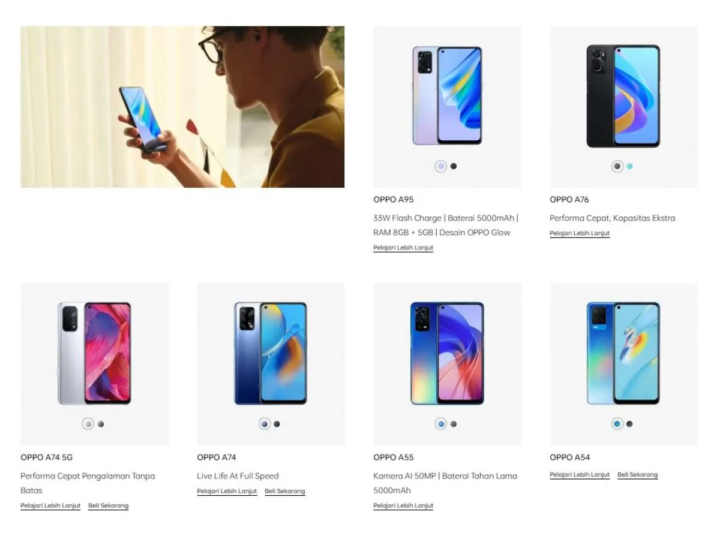Open the OPPO A74 5G product title
Screen dimensions: 720x533
click(47, 457)
